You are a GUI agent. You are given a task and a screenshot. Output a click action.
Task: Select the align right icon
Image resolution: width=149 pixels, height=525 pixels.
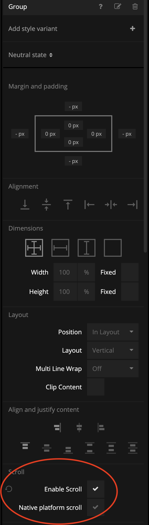tap(132, 205)
